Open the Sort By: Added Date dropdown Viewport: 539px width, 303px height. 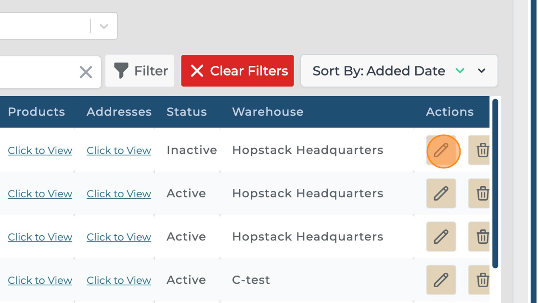[x=482, y=71]
